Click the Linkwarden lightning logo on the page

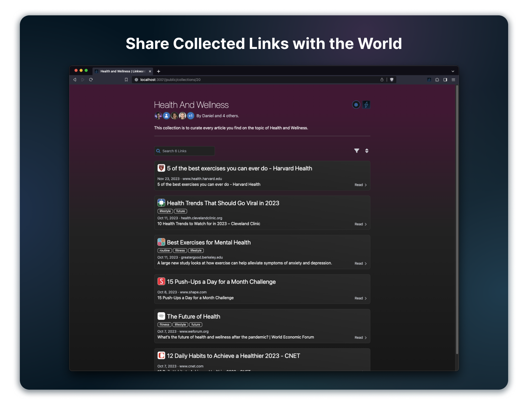366,105
